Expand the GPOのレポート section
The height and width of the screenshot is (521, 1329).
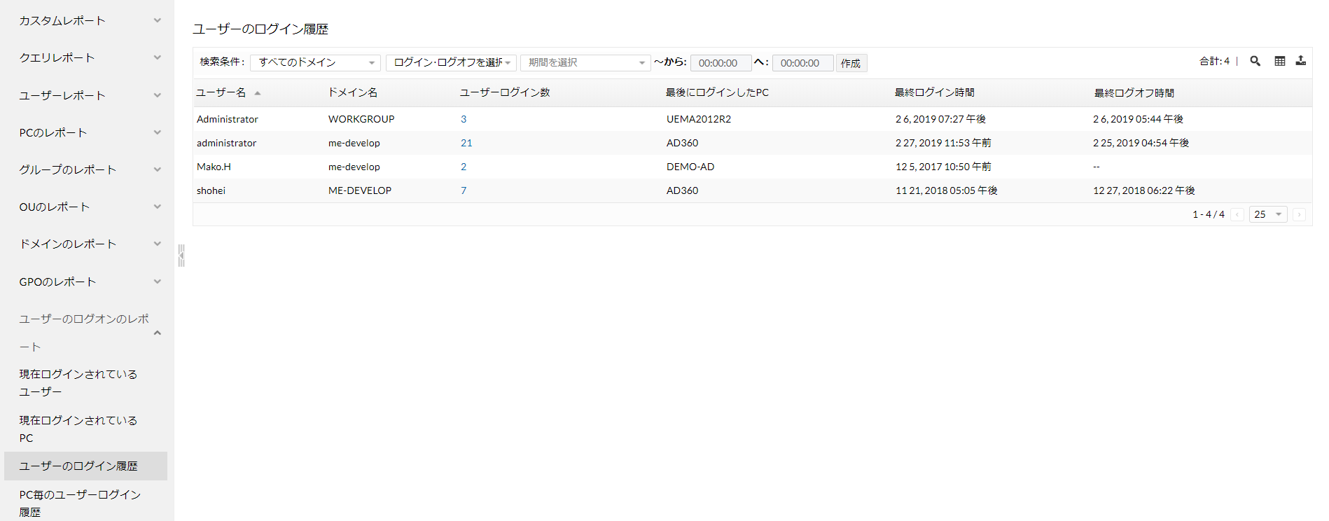pyautogui.click(x=158, y=282)
